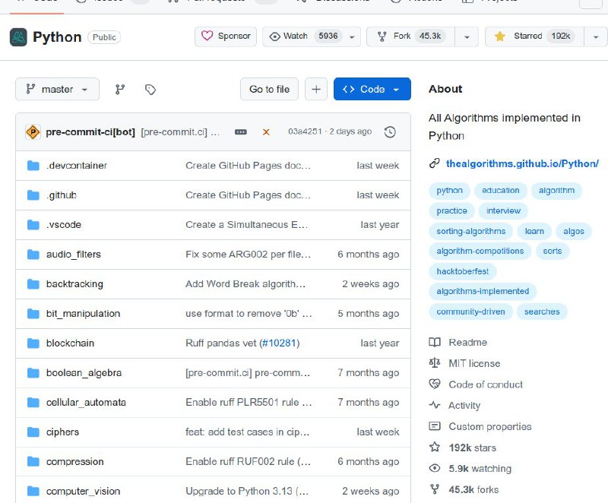Open Readme via book icon

tap(435, 342)
